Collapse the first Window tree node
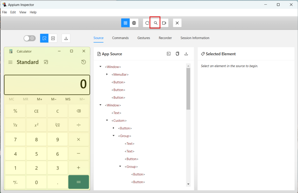298x193 pixels. [x=100, y=67]
